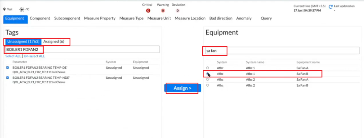
Task: Click the sun weather icon
Action: click(22, 9)
